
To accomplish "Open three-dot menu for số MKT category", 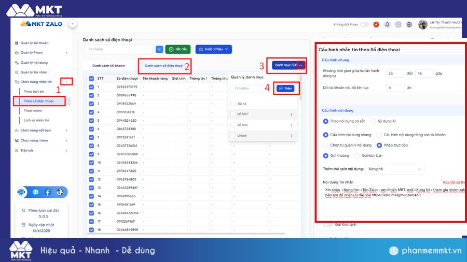I will coord(291,114).
